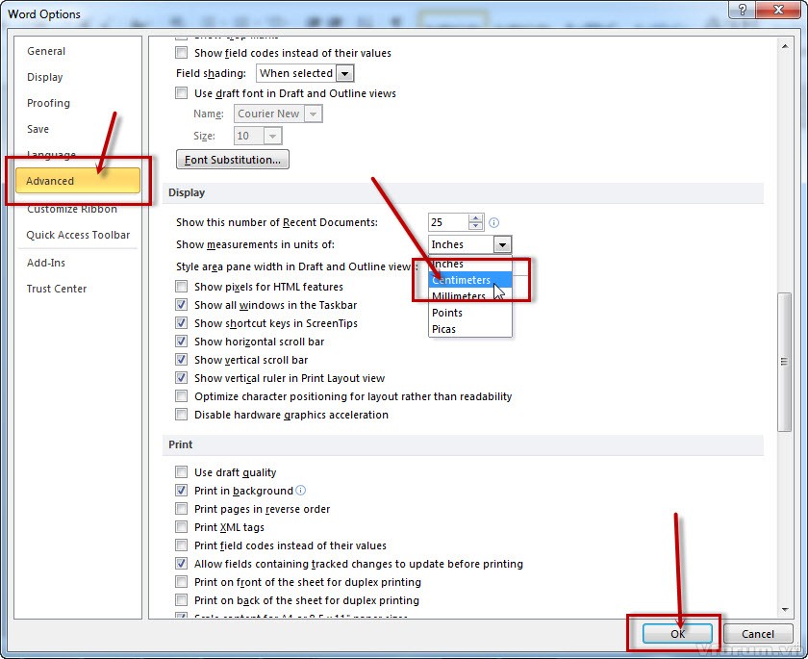The height and width of the screenshot is (659, 808).
Task: Switch to the Display options category
Action: [78, 77]
